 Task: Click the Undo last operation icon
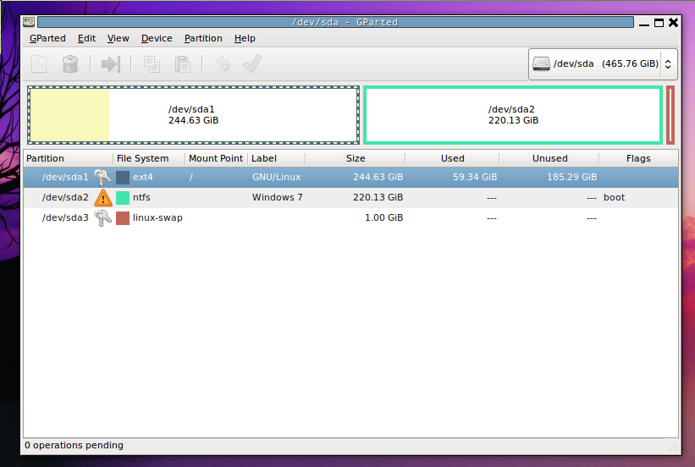[x=223, y=64]
